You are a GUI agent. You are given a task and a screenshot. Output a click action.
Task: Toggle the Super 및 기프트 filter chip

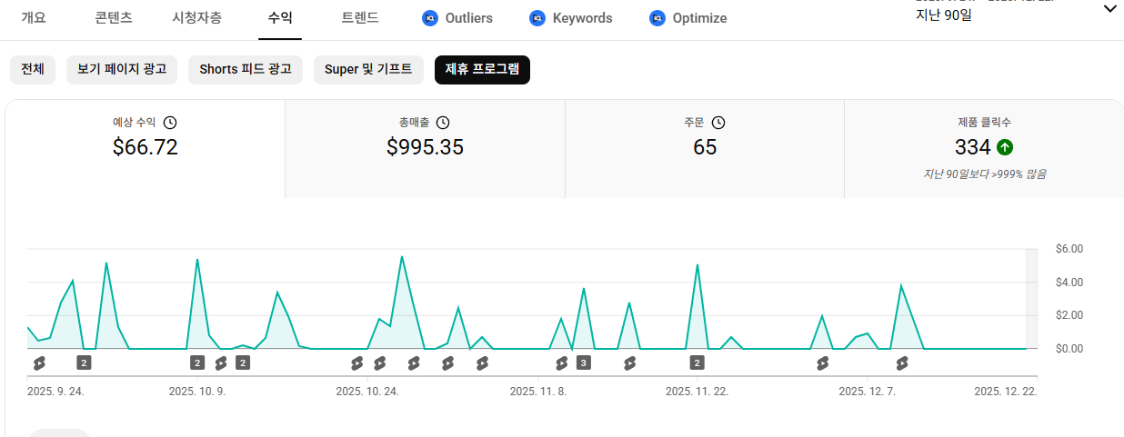tap(368, 70)
